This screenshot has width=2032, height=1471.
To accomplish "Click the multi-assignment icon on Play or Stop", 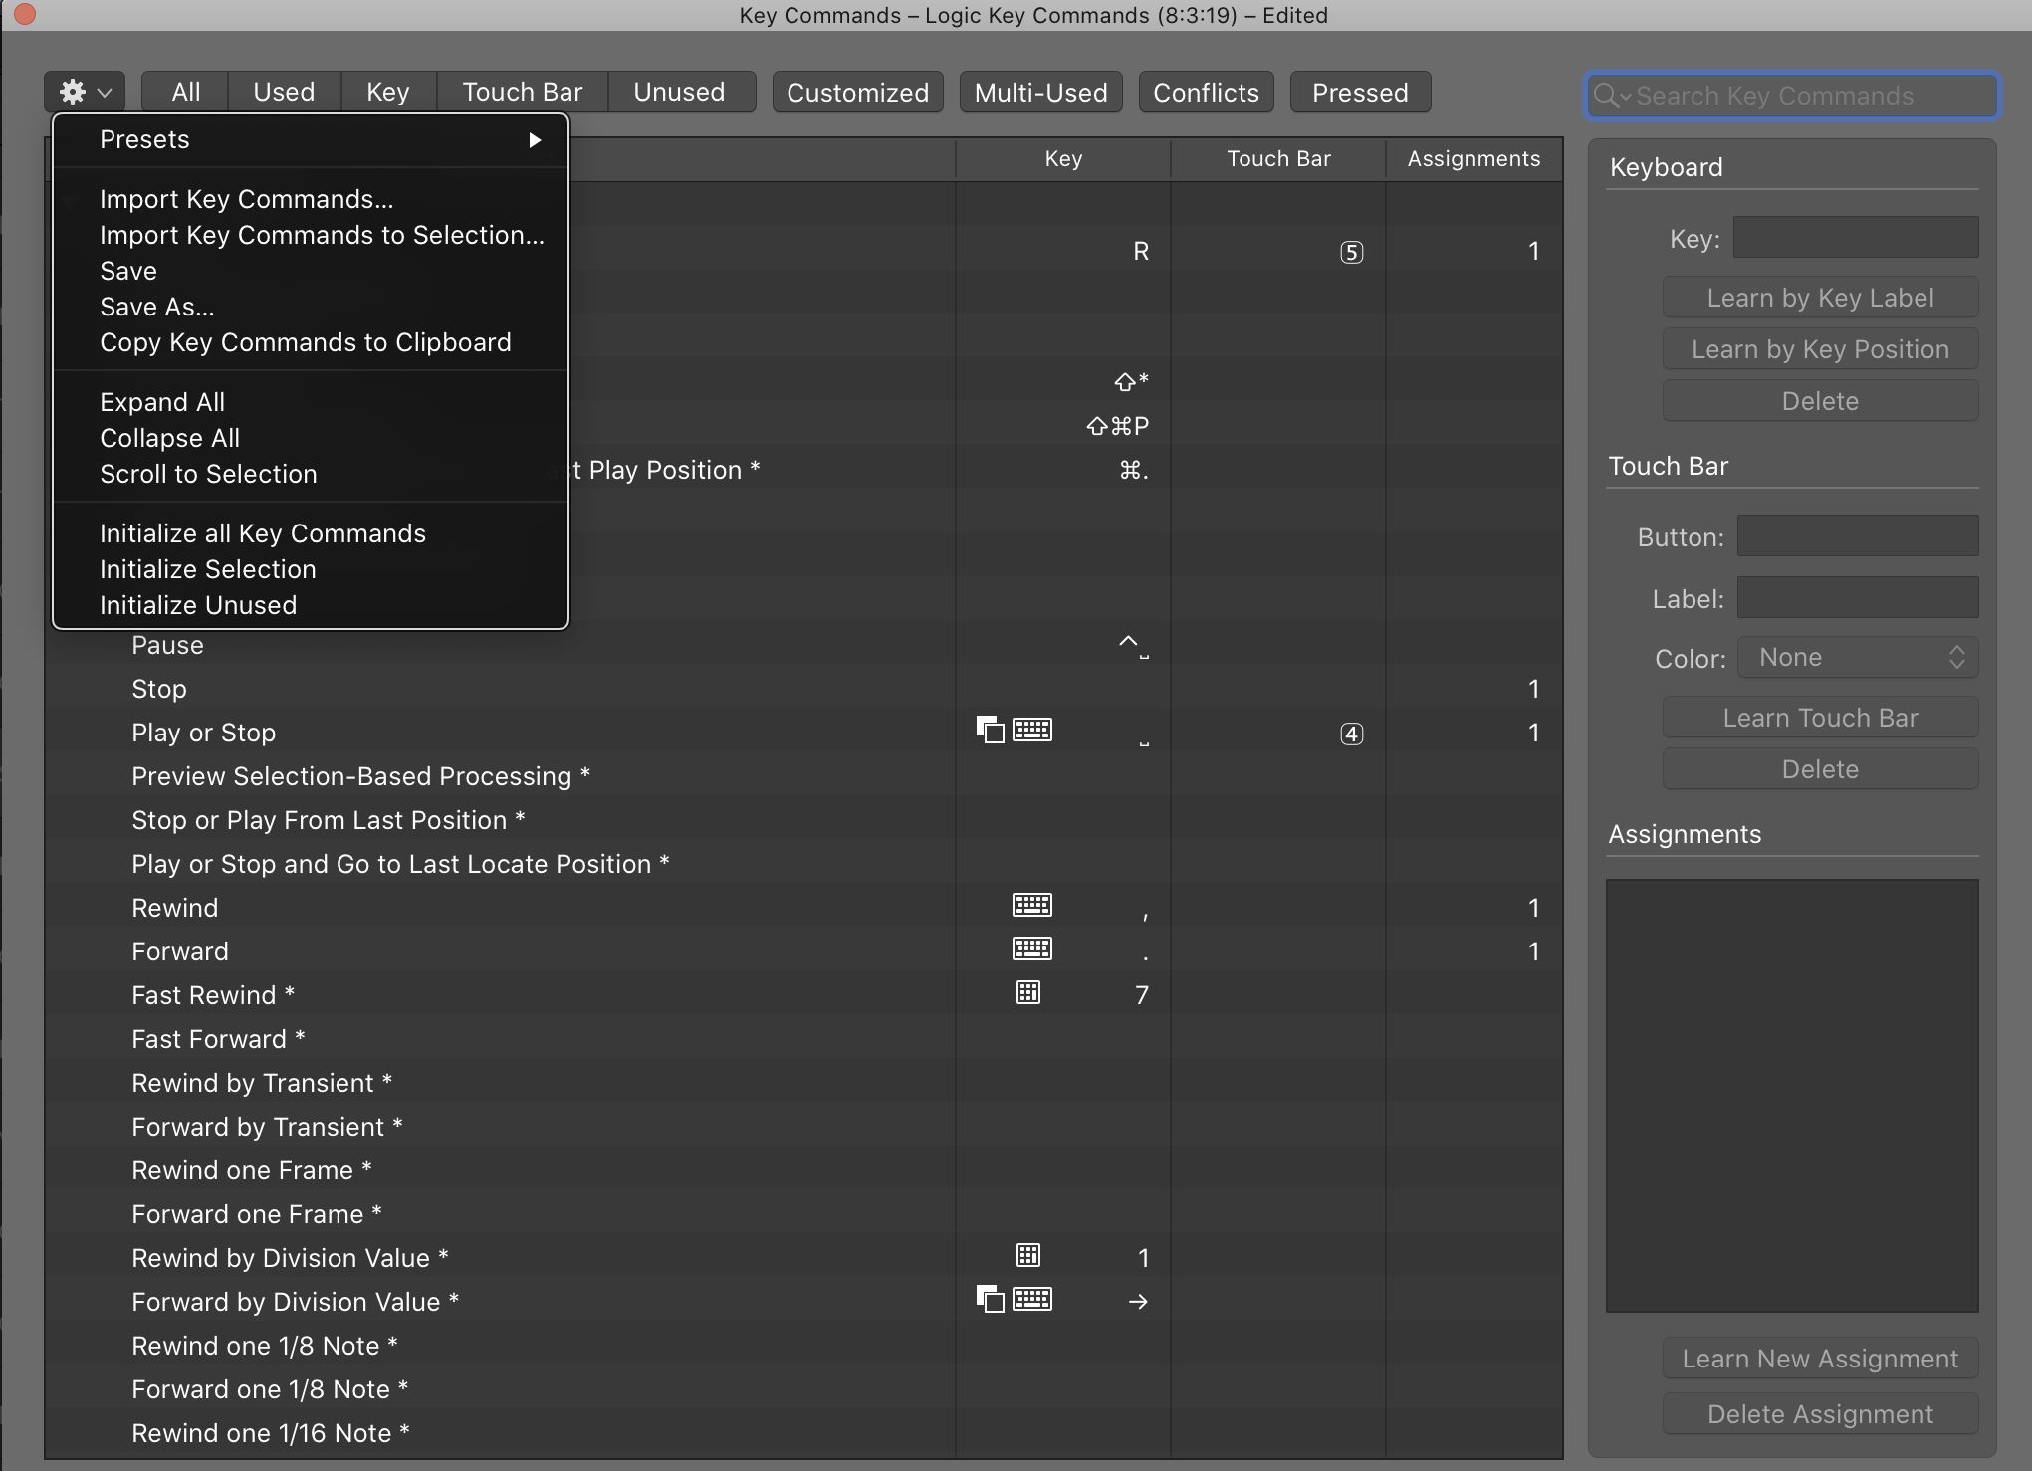I will [991, 729].
